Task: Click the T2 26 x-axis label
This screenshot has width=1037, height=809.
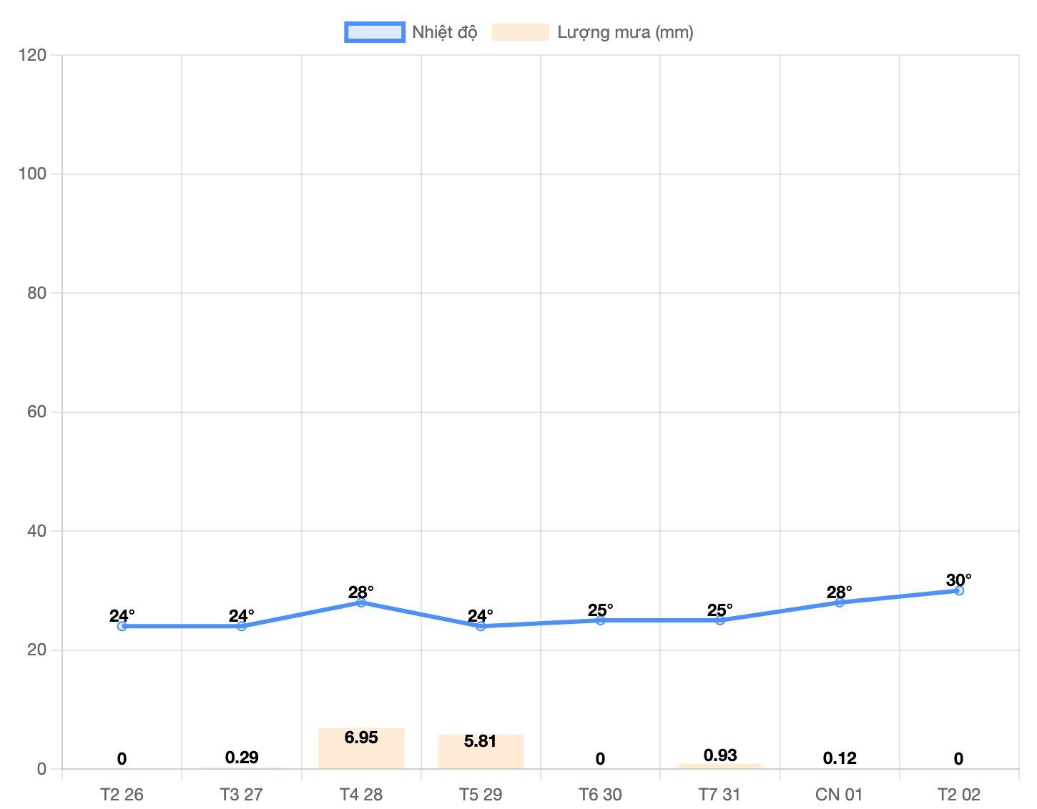Action: coord(122,795)
